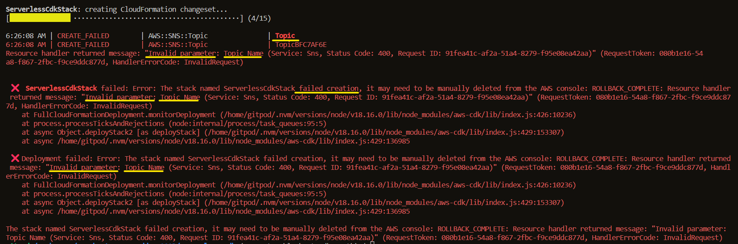Click the 'Deployment failed: Error:' text
The width and height of the screenshot is (738, 244).
point(71,158)
